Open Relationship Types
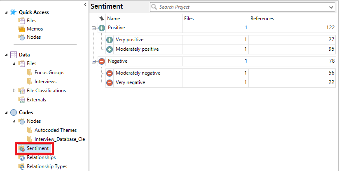Viewport: 339px width, 171px height. point(47,166)
